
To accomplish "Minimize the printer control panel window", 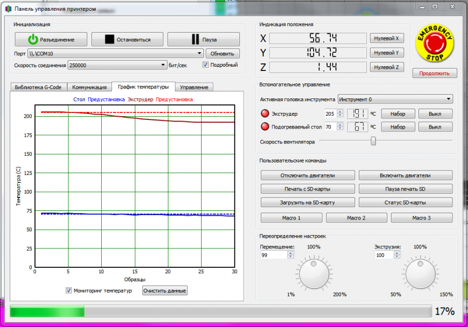I will [422, 7].
